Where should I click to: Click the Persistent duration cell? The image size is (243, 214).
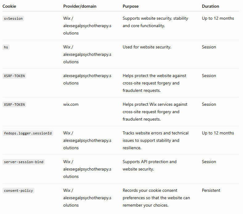pos(211,190)
